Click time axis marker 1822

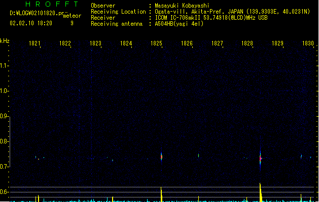point(65,43)
